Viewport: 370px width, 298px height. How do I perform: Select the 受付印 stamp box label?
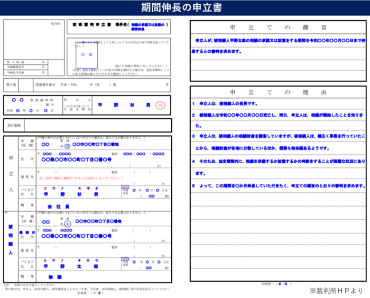(55, 24)
